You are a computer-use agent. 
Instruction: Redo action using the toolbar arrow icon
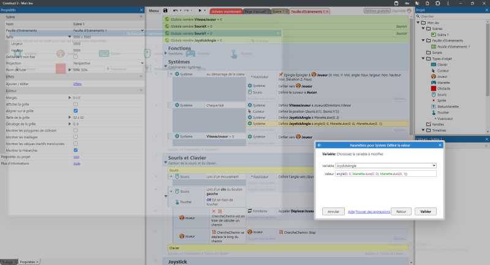click(186, 10)
